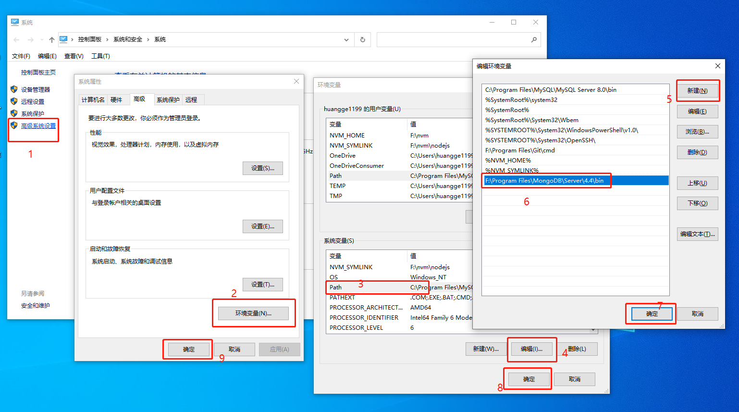The width and height of the screenshot is (739, 412).
Task: Open 安全和维护 link
Action: [x=36, y=306]
